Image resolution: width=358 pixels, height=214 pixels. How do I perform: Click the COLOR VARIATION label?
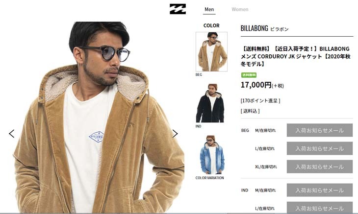click(209, 178)
